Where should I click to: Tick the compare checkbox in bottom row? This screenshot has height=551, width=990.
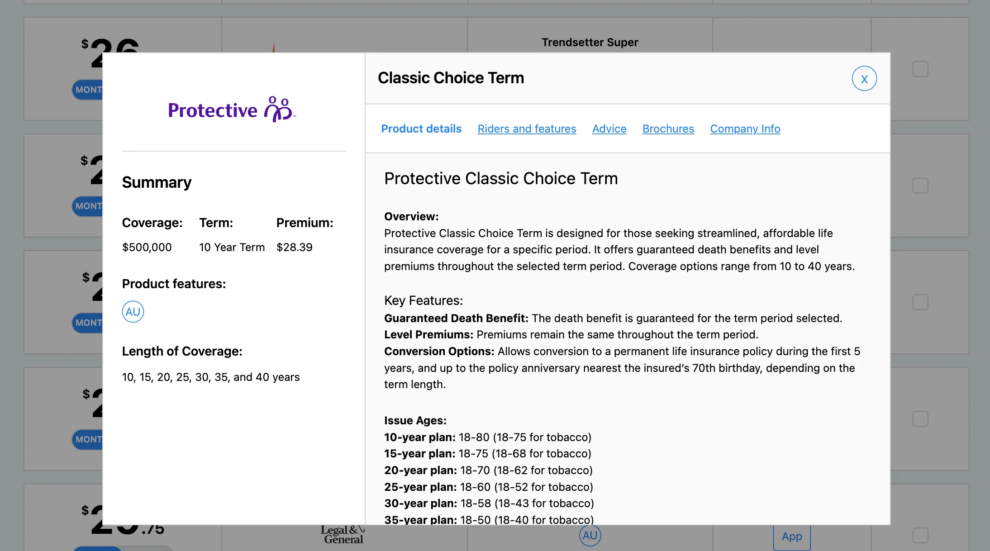920,536
